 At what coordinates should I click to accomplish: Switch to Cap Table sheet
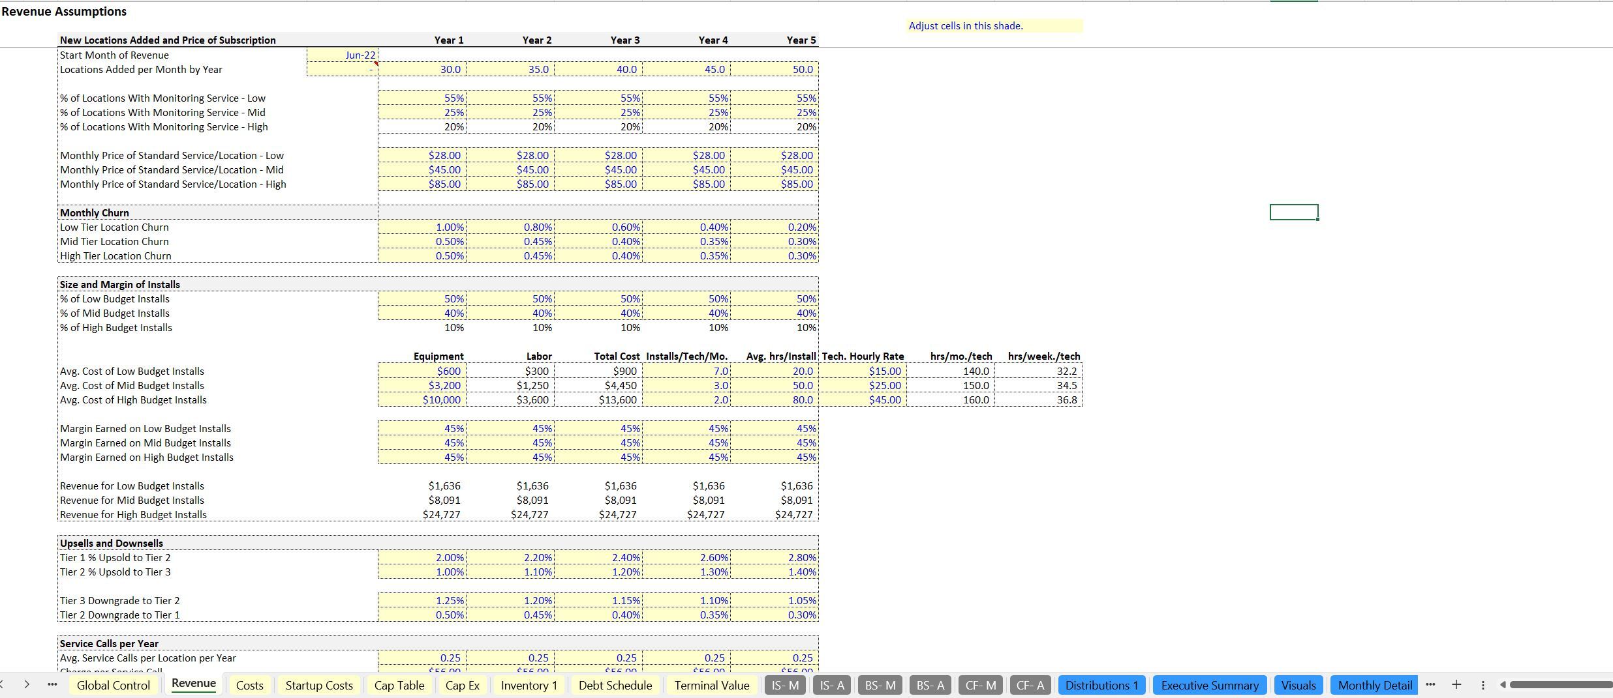[x=399, y=685]
